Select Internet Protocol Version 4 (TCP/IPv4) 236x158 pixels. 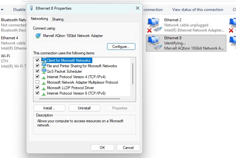tap(76, 77)
